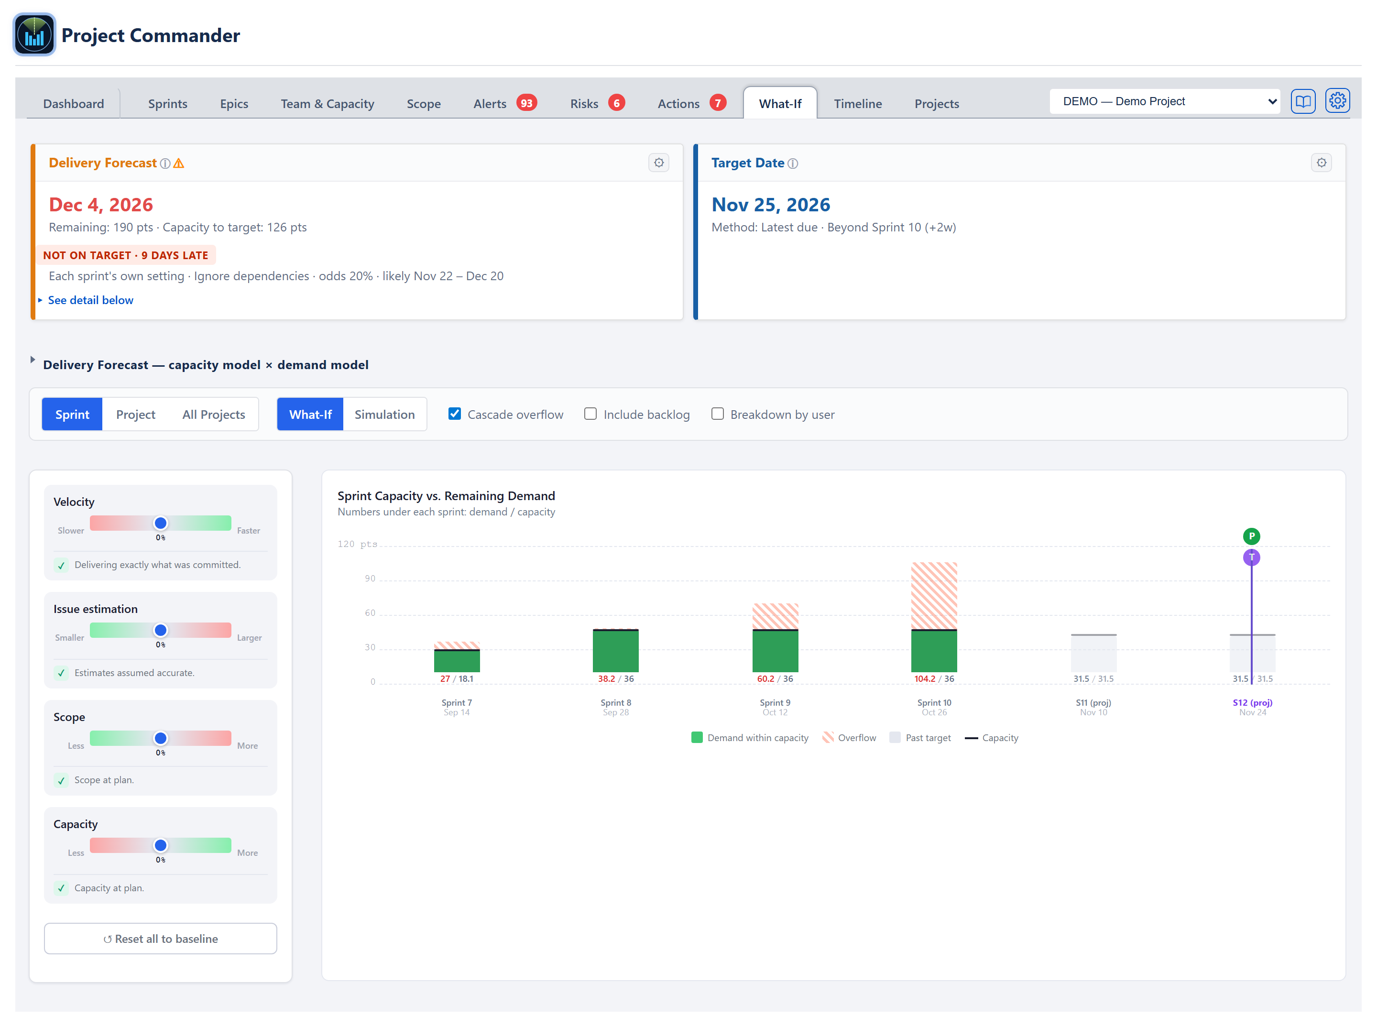1377x1027 pixels.
Task: Open the Scope tab
Action: pos(423,104)
